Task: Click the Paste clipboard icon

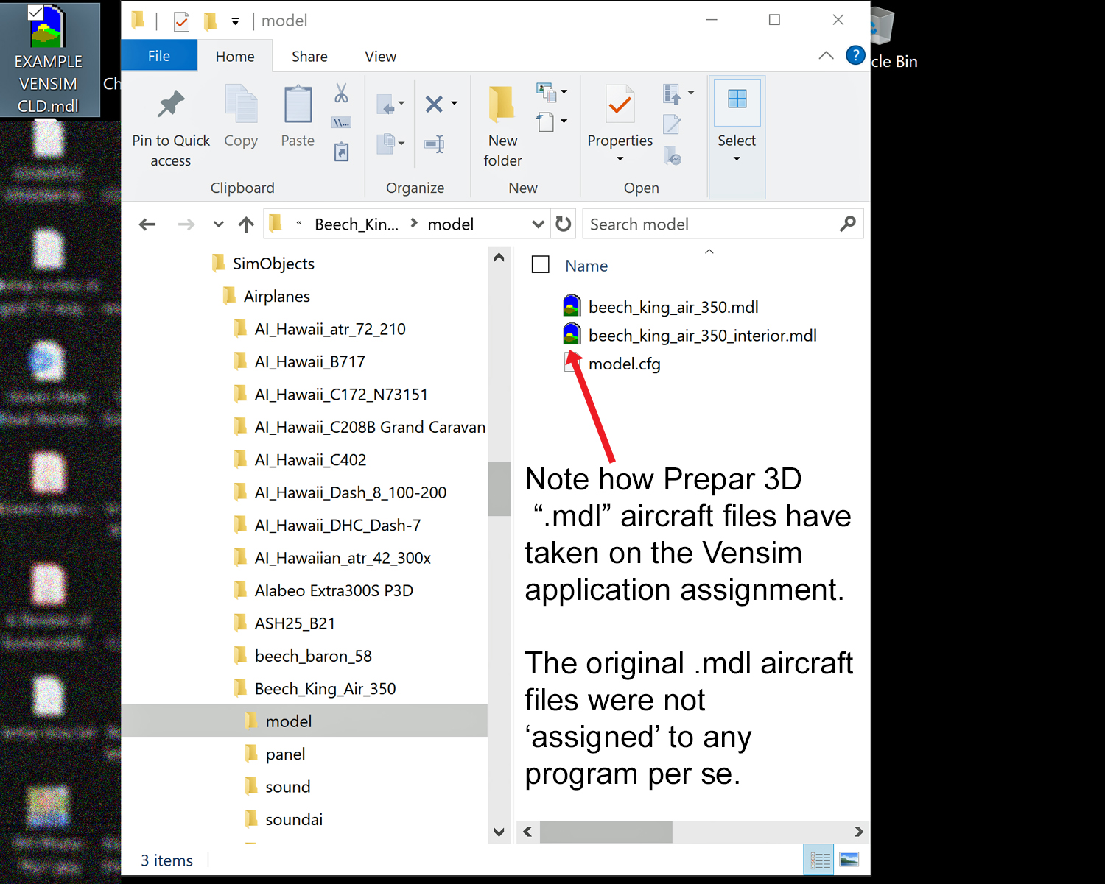Action: tap(298, 104)
